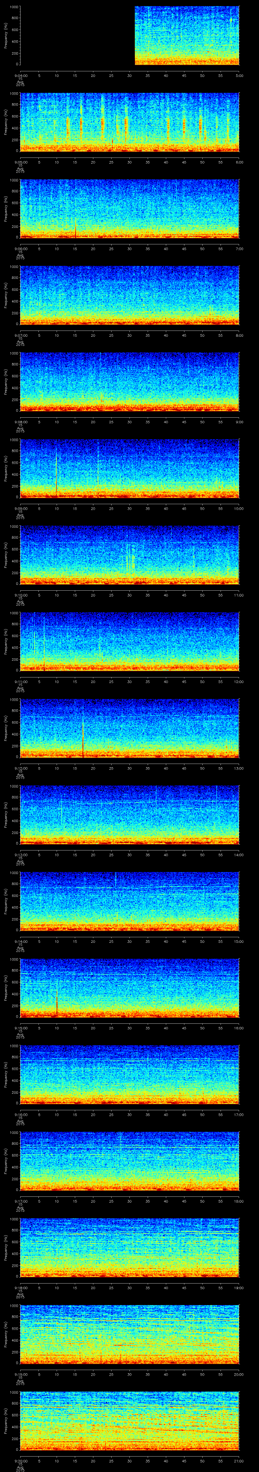Click the '20:00' end time label

pyautogui.click(x=239, y=1374)
